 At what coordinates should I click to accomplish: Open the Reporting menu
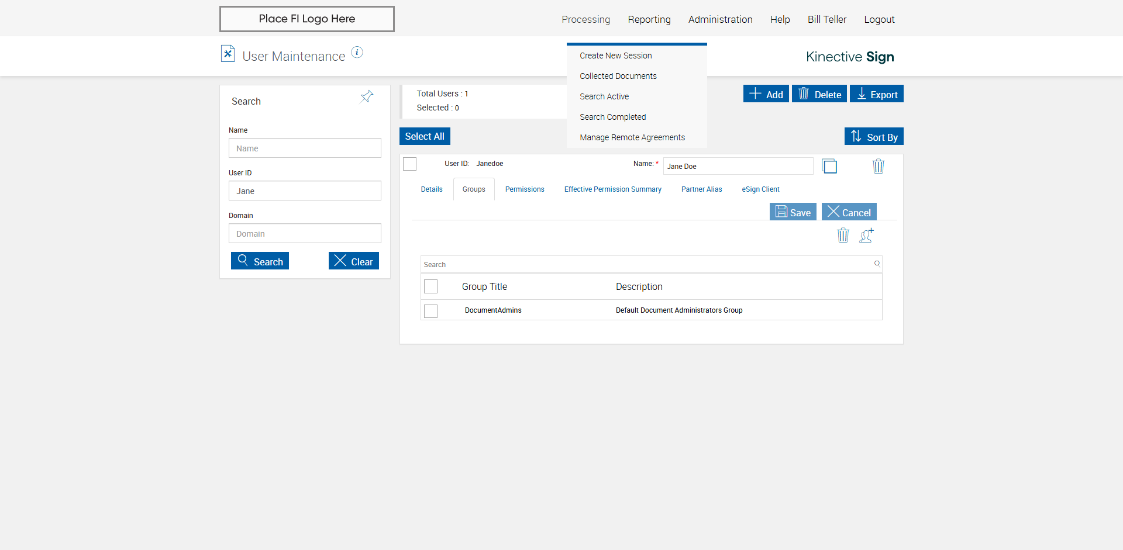649,19
